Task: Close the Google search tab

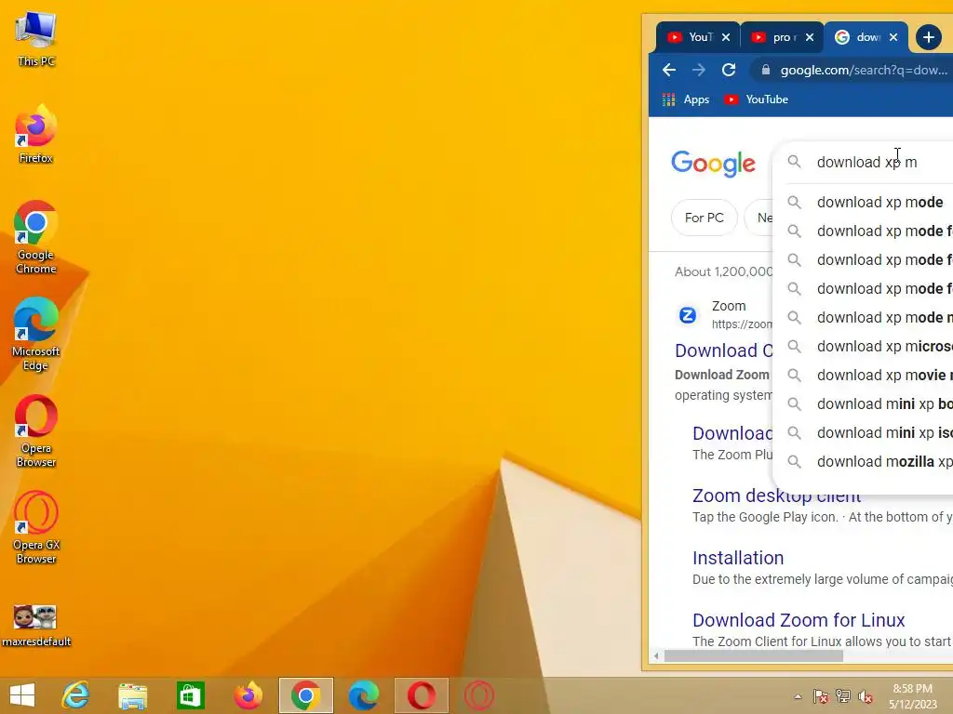Action: [x=893, y=37]
